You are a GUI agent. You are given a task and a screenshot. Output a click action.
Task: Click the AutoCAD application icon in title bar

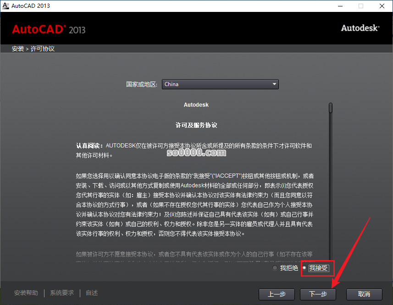6,6
